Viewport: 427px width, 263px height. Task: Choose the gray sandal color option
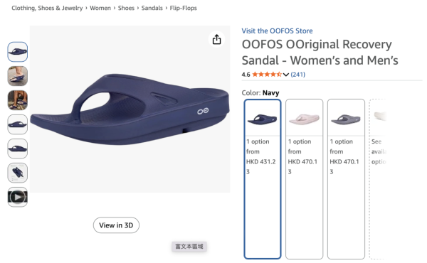[346, 179]
